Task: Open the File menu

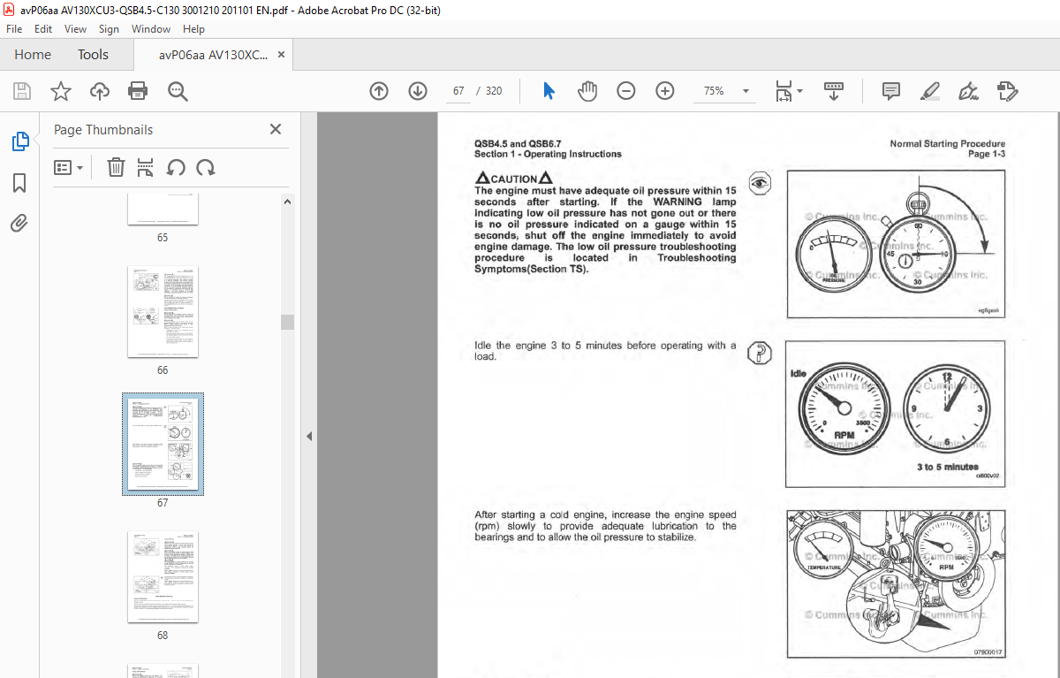Action: tap(14, 29)
